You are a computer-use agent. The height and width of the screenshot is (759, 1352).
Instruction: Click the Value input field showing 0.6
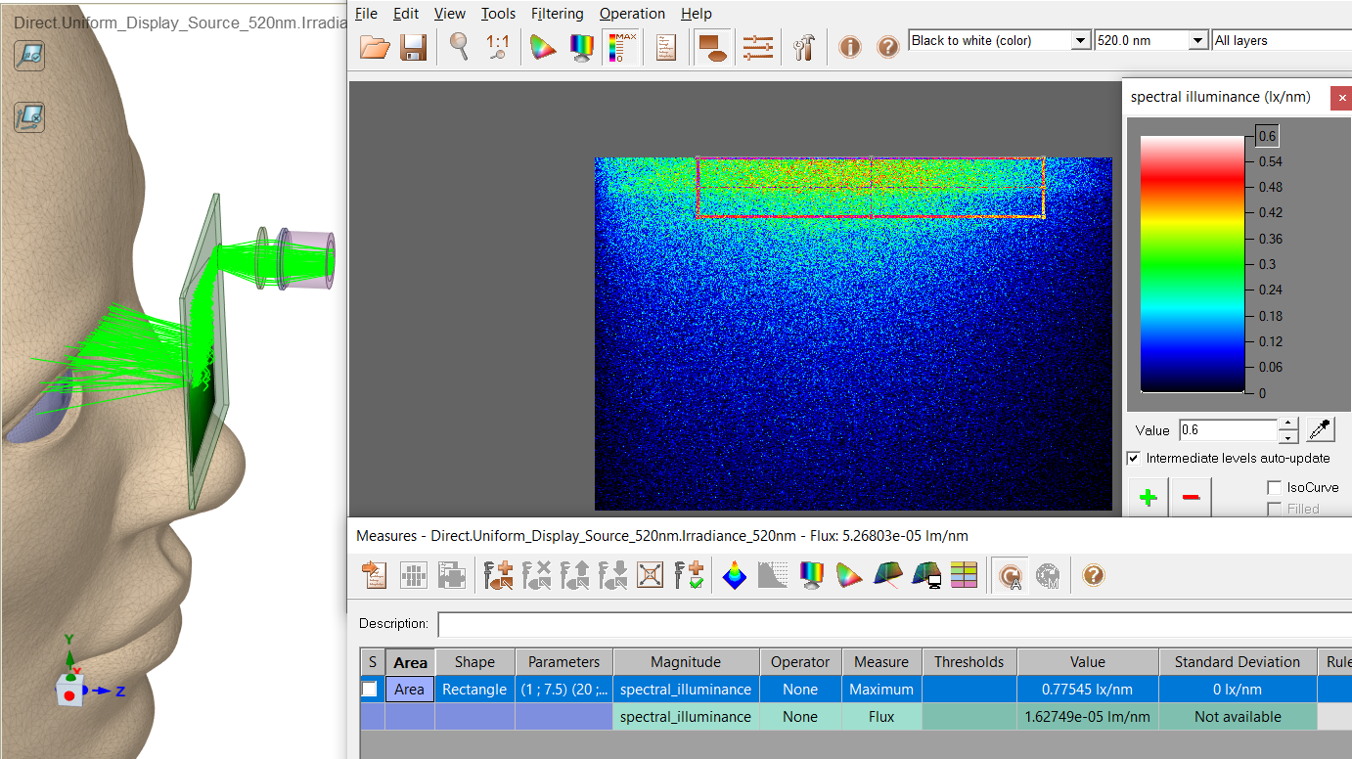[1228, 429]
